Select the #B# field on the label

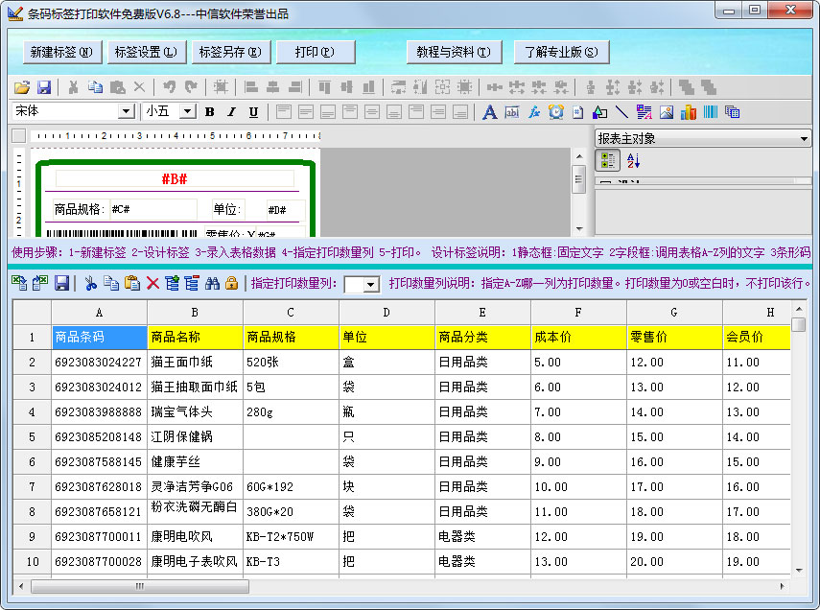point(175,179)
